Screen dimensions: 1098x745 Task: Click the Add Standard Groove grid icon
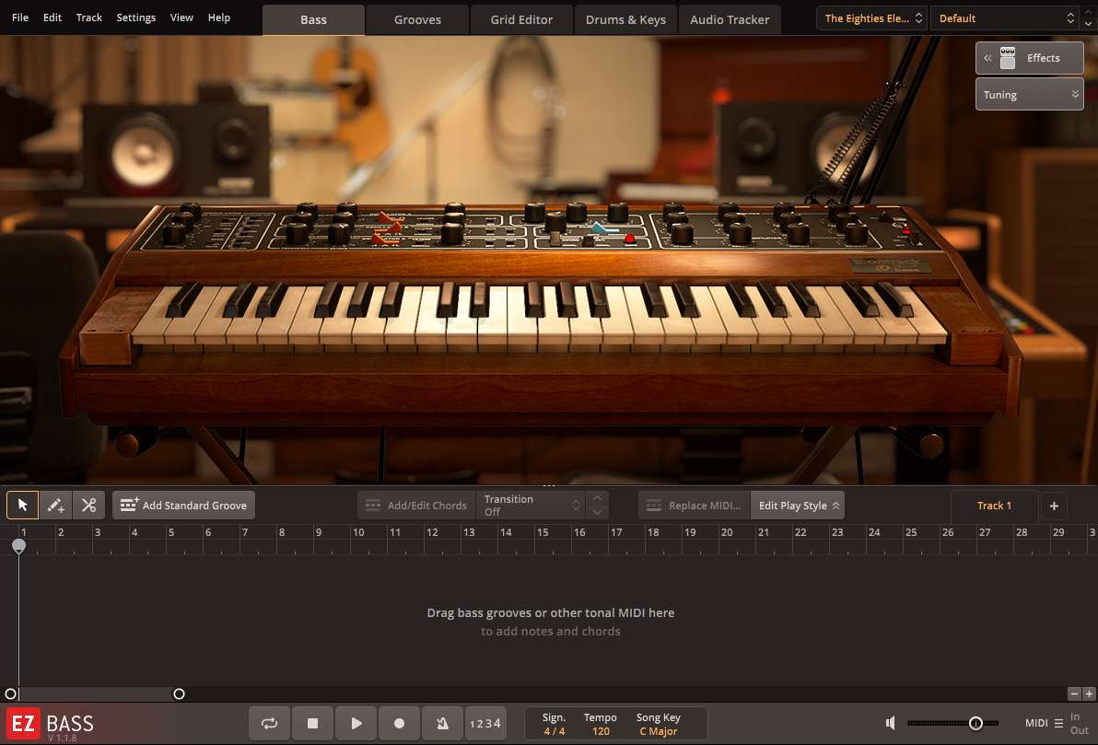coord(127,505)
